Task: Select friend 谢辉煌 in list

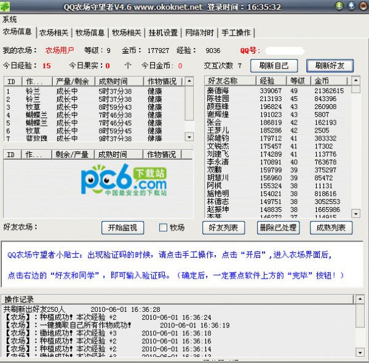Action: 278,115
